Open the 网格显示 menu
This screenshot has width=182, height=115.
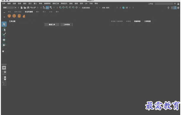tap(64, 4)
